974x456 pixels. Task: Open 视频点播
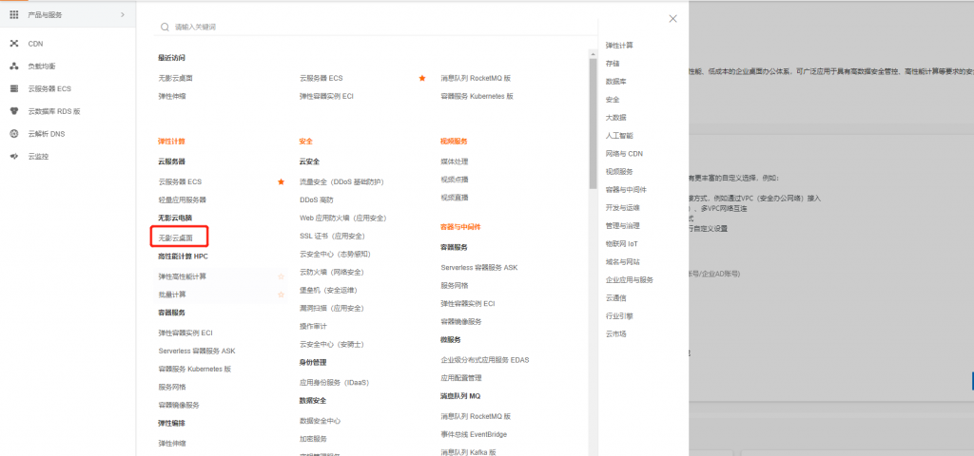pyautogui.click(x=454, y=180)
